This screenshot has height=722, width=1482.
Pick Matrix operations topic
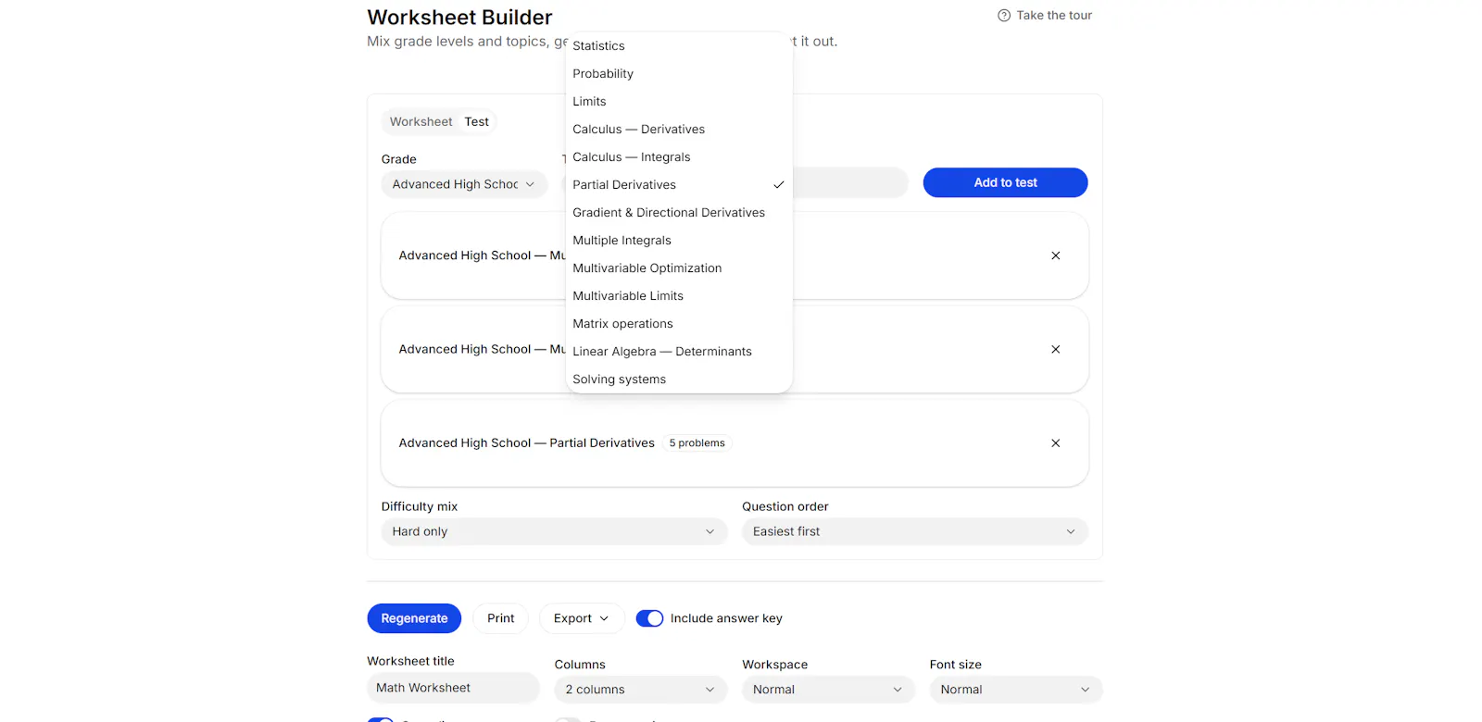point(679,324)
